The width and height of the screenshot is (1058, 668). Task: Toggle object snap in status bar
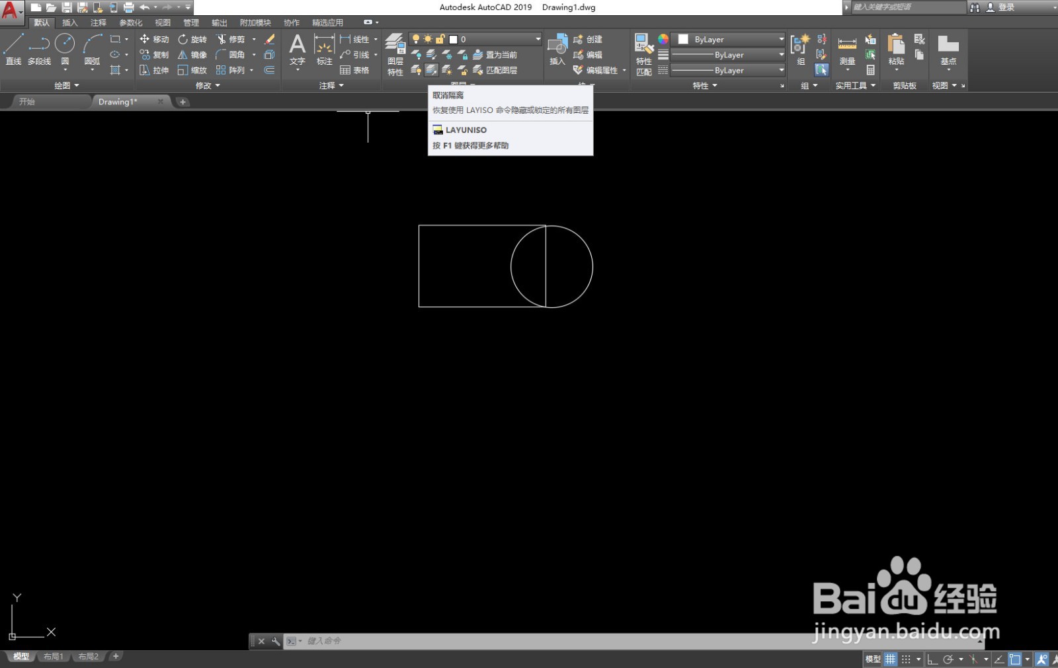1015,659
